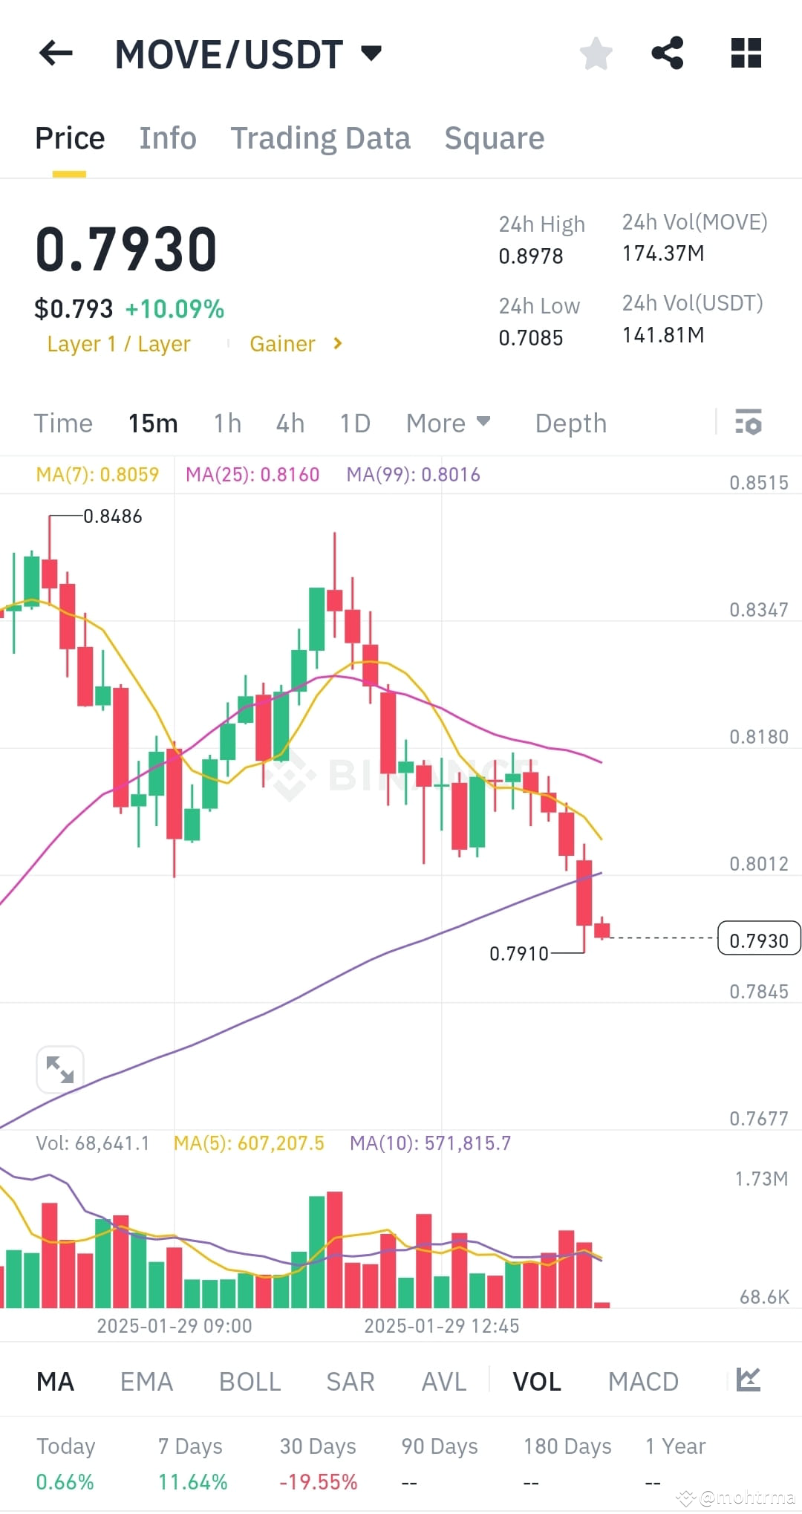Enable the BOLL indicator
802x1514 pixels.
click(x=249, y=1380)
